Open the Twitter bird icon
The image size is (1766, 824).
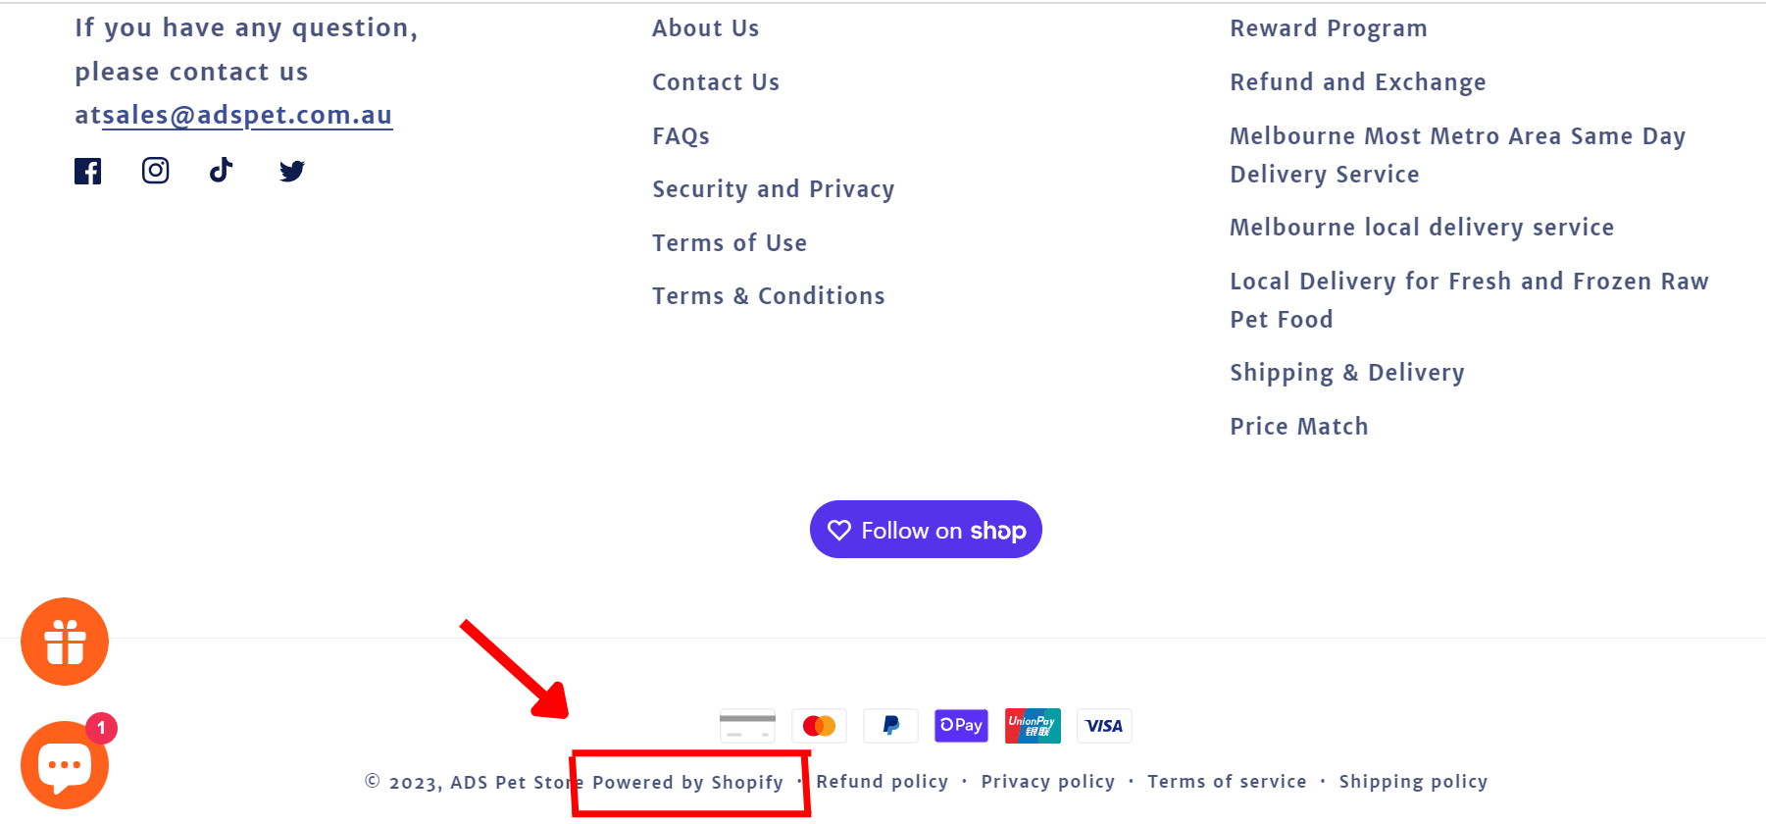tap(291, 171)
